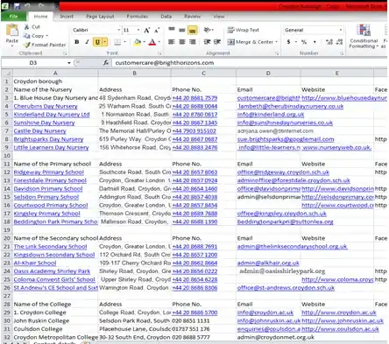Open the Calibri font name dropdown
The height and width of the screenshot is (344, 389).
pos(119,30)
